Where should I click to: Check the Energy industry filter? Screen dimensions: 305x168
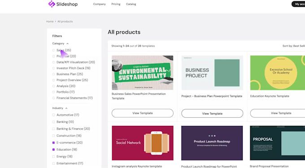click(53, 156)
